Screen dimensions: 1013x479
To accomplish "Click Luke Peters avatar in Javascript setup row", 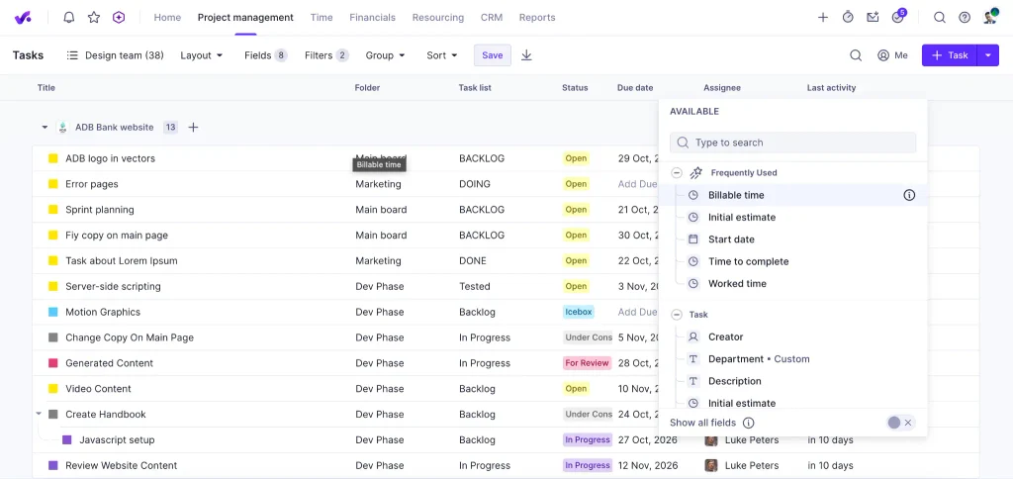I will 710,439.
